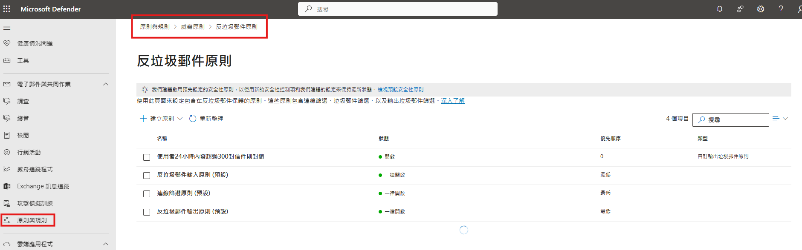
Task: Open 威脅追蹤程式 in the sidebar
Action: pyautogui.click(x=35, y=169)
